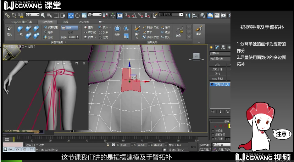Viewport: 294px width, 162px height.
Task: Click the UVW 贴图 modifier button
Action: coord(218,79)
